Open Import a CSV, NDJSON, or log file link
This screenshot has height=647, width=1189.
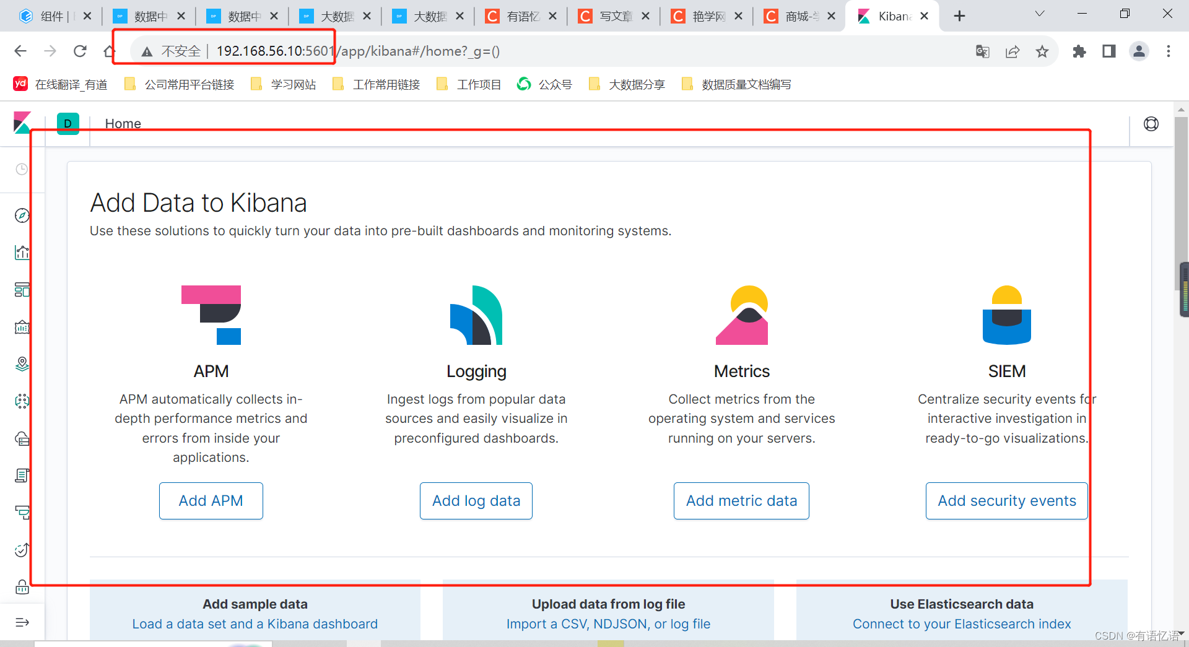tap(608, 624)
